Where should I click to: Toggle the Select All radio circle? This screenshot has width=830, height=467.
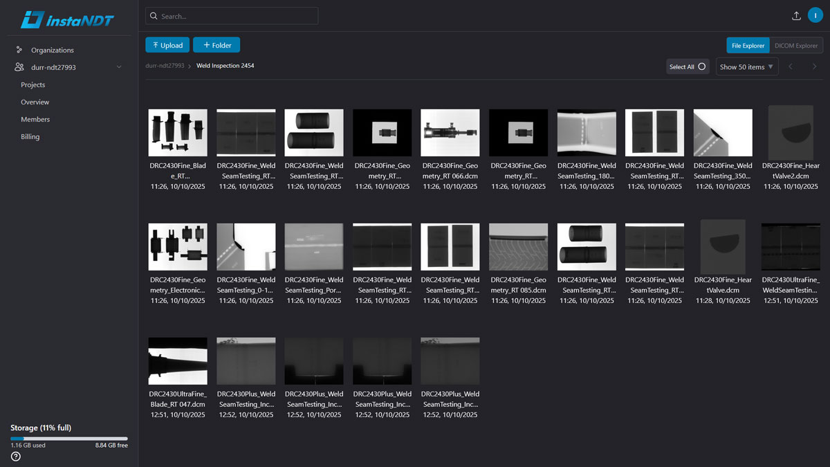701,67
